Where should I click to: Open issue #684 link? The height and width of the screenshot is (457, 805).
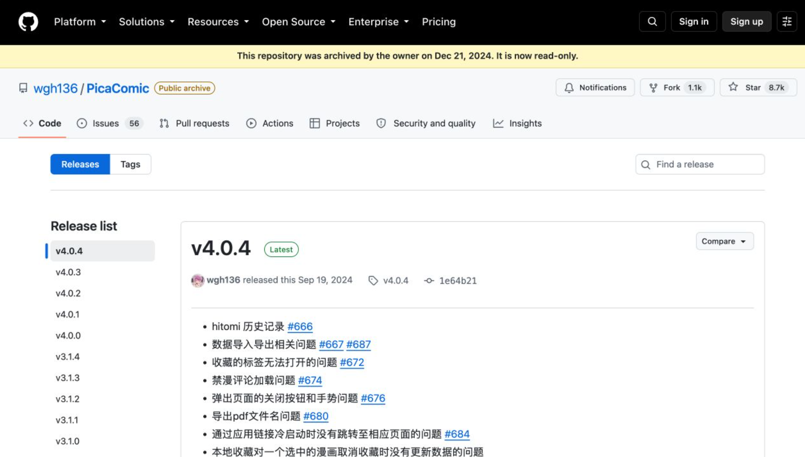(457, 434)
